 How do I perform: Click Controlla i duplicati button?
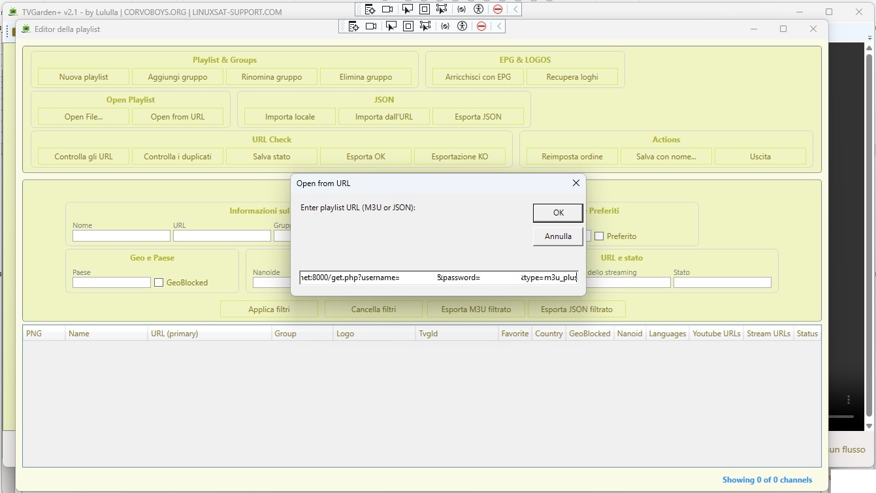tap(178, 157)
